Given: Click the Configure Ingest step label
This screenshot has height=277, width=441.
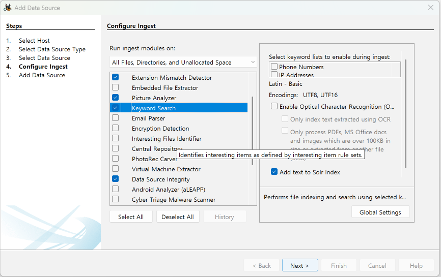Looking at the screenshot, I should [x=43, y=67].
